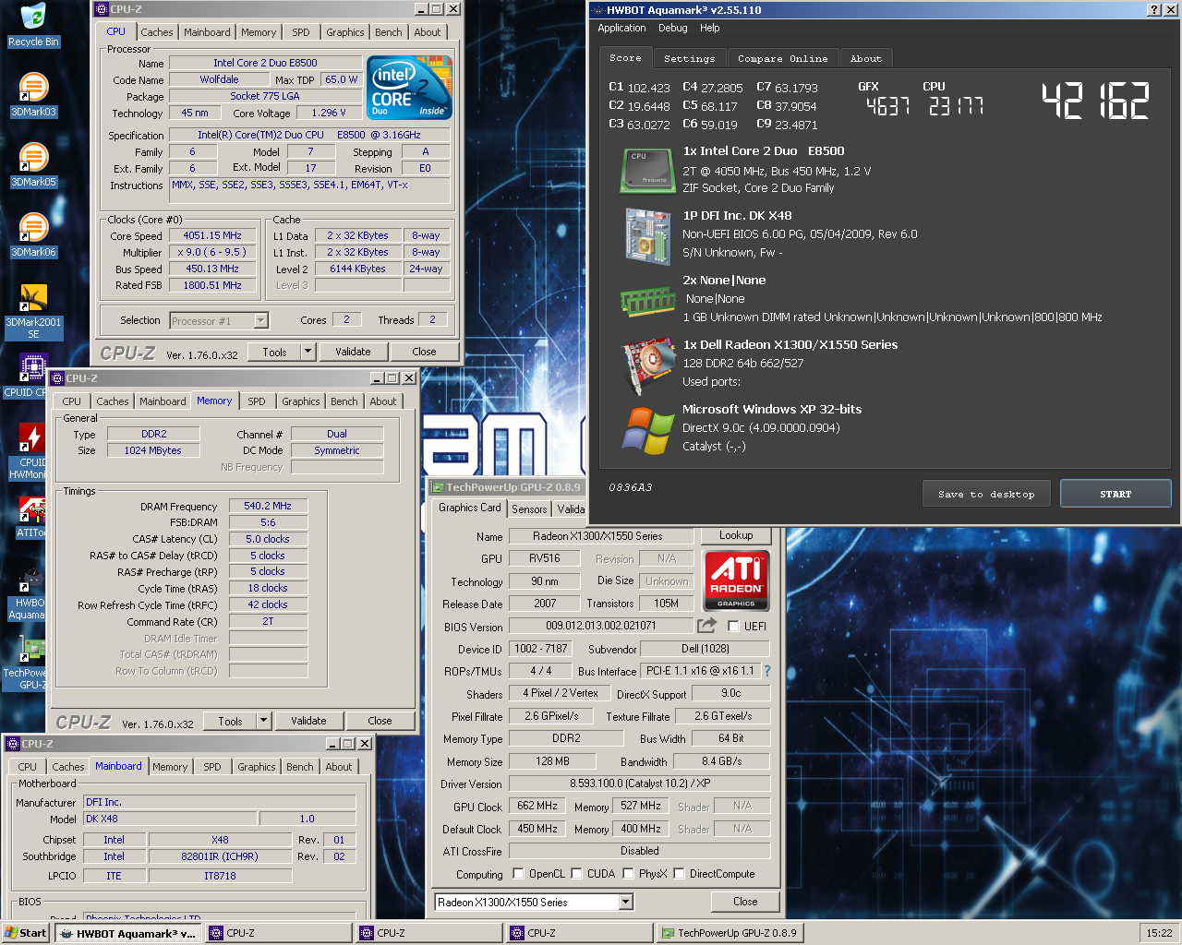Toggle the OpenCL checkbox in GPU-Z

coord(519,873)
